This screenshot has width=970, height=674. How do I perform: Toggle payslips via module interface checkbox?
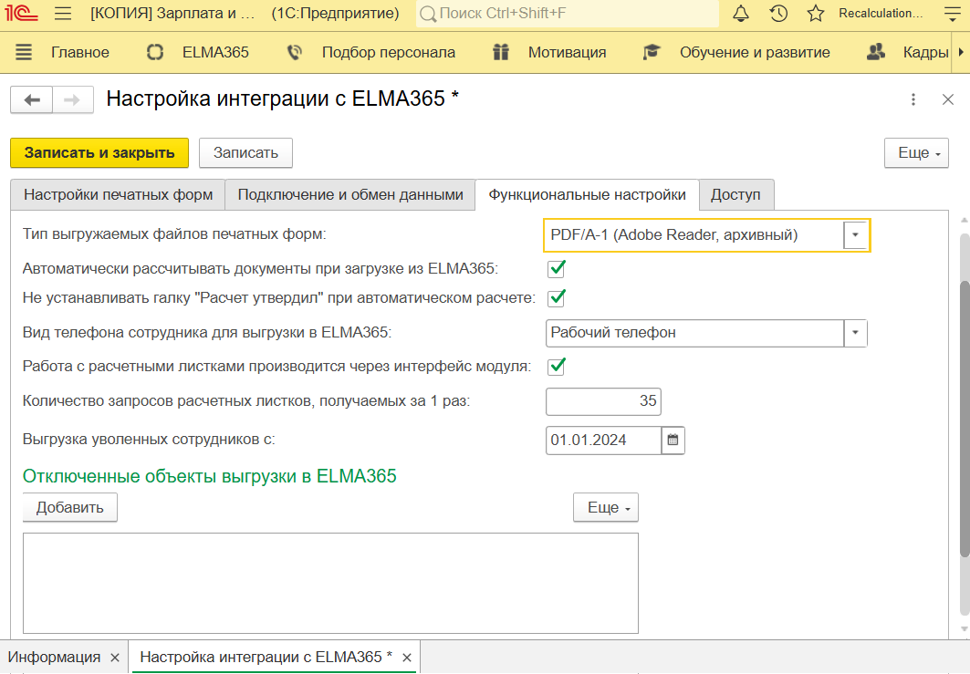557,367
